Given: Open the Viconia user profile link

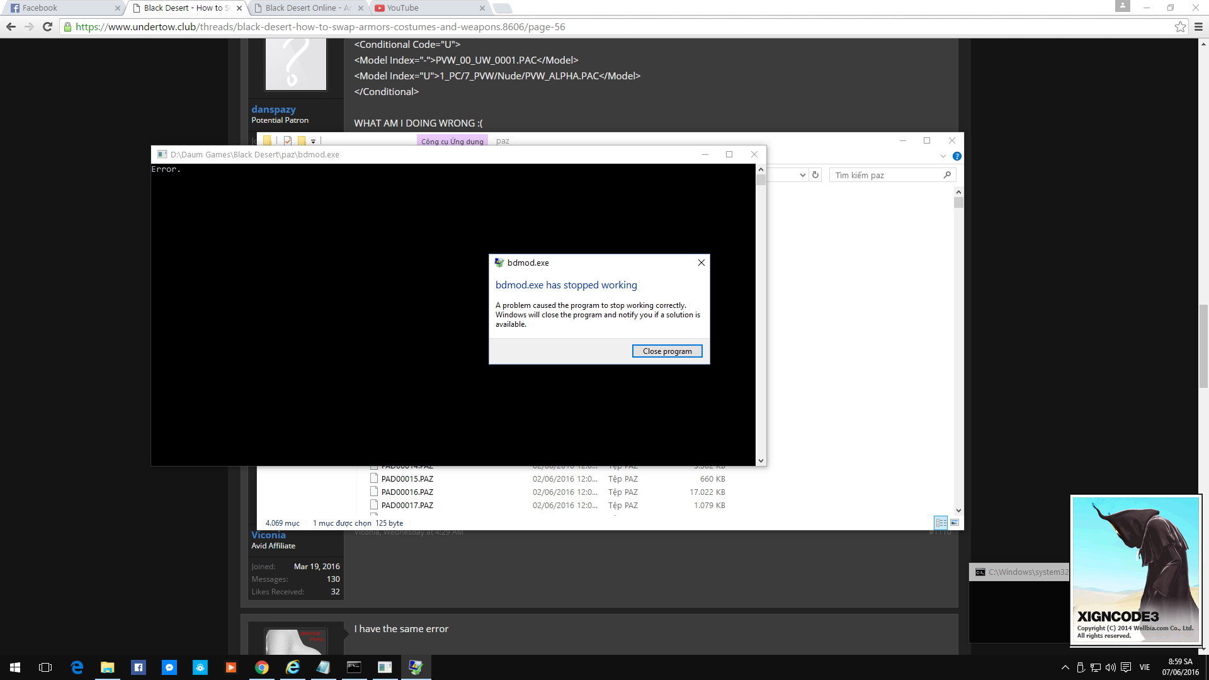Looking at the screenshot, I should point(268,535).
